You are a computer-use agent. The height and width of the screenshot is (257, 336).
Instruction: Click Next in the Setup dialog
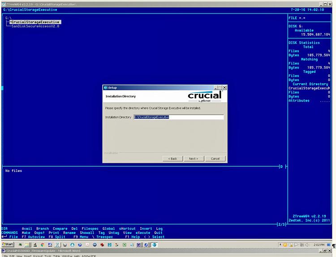pos(194,158)
